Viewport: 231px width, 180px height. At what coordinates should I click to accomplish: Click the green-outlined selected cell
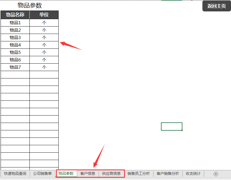172,126
